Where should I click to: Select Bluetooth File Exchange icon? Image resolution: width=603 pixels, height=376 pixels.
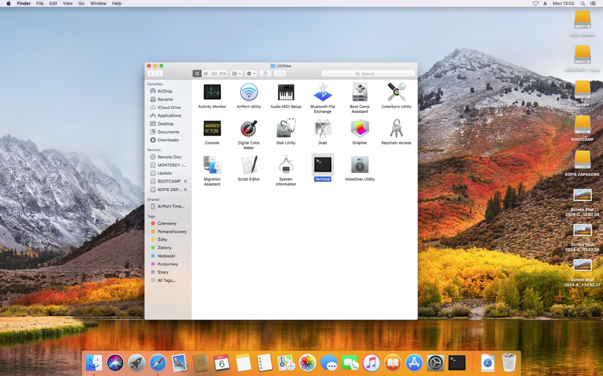point(323,92)
